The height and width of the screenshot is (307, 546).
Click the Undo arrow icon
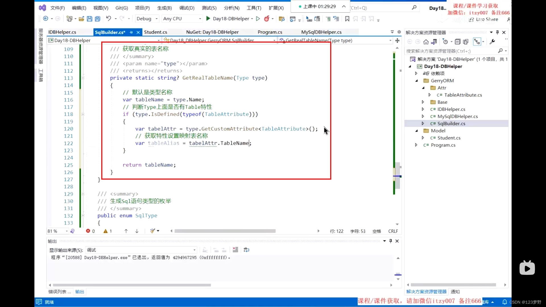coord(108,18)
